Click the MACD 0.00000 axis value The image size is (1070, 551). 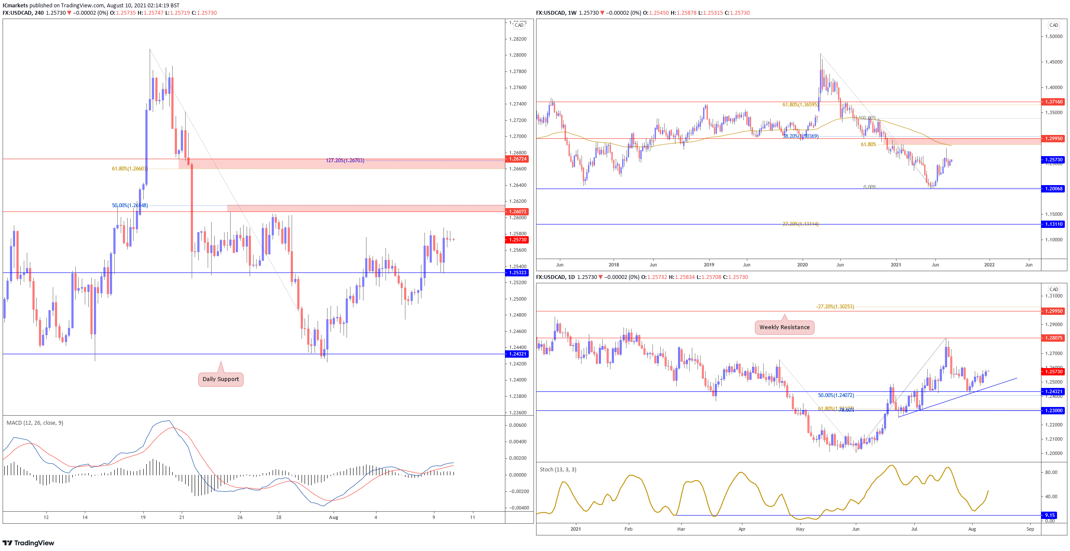click(x=518, y=475)
